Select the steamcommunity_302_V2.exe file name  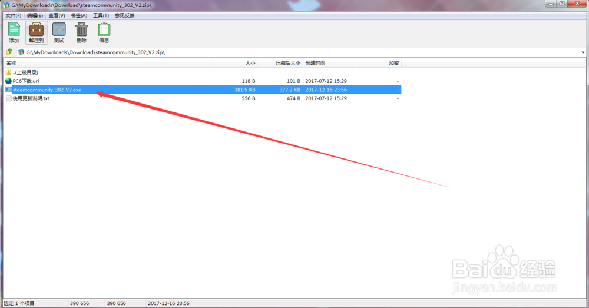point(47,90)
